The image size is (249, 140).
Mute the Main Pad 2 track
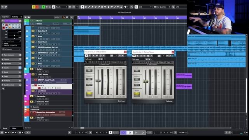coord(33,31)
